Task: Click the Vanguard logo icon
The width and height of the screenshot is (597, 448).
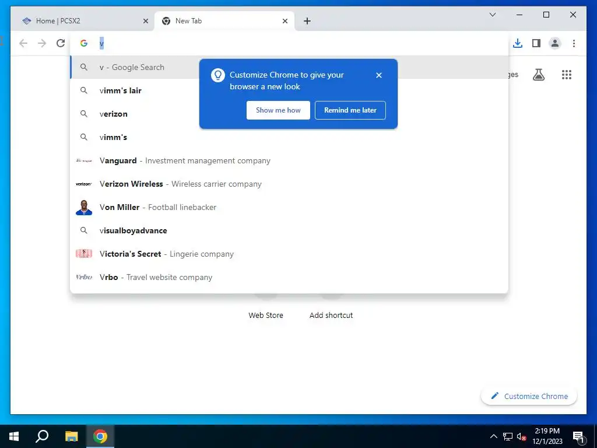Action: point(84,161)
